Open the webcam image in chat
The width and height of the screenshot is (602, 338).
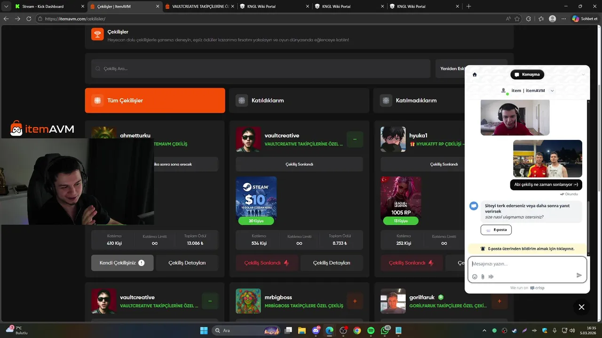[515, 118]
